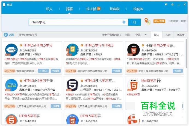This screenshot has height=126, width=189.
Task: Select the 找群 tab
Action: click(x=69, y=9)
